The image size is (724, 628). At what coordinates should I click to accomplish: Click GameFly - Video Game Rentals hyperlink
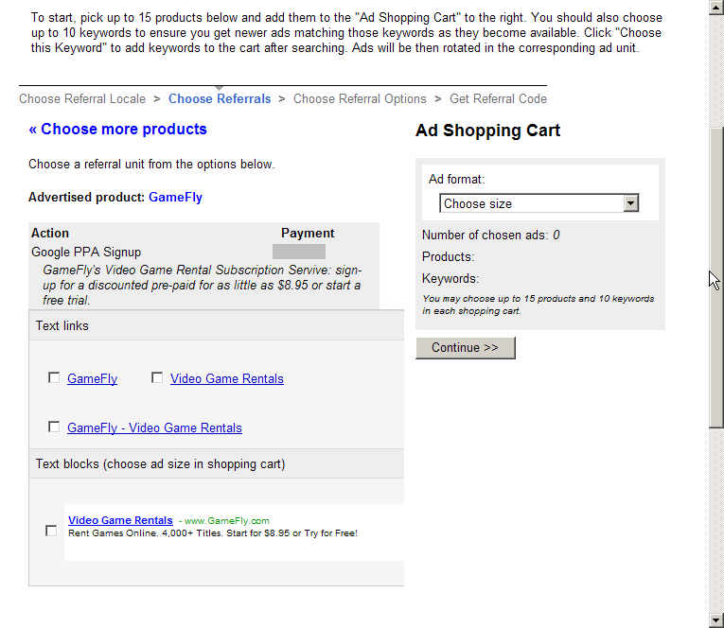click(154, 427)
